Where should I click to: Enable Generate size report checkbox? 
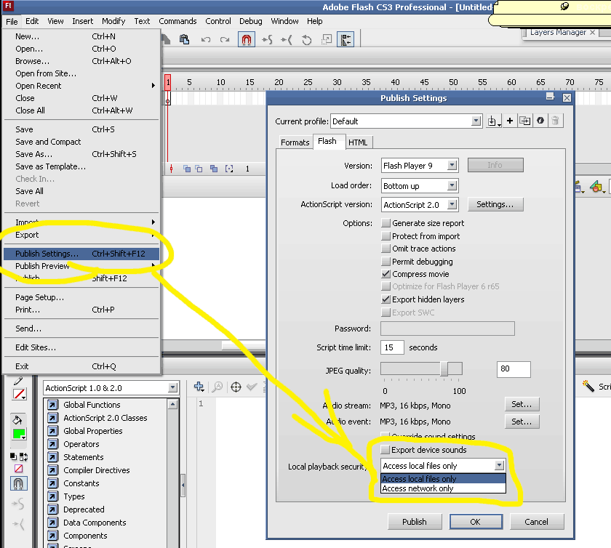coord(386,223)
